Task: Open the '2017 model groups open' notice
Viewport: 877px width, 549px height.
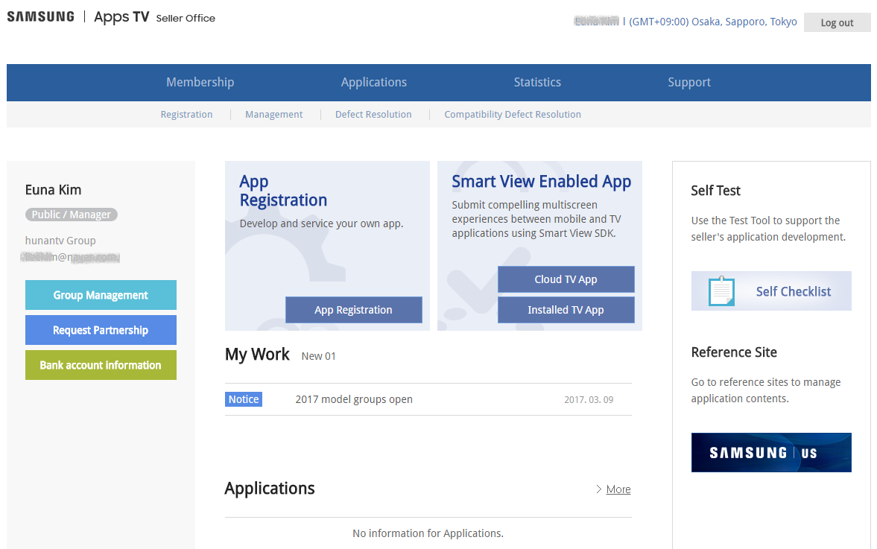Action: [354, 399]
